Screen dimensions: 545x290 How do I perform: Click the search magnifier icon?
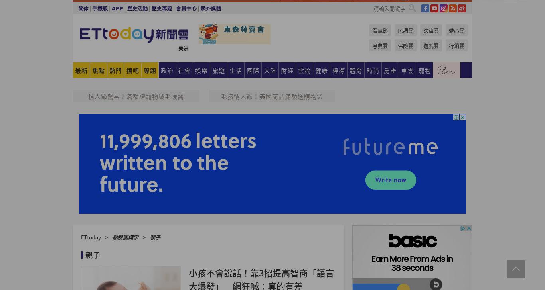click(412, 8)
